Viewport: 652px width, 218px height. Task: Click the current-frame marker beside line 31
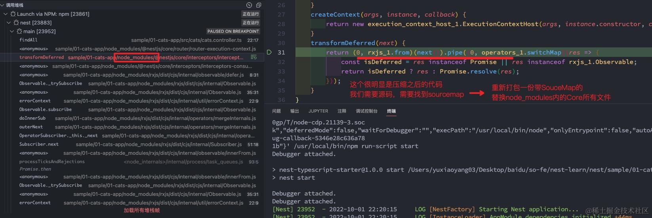(x=269, y=52)
